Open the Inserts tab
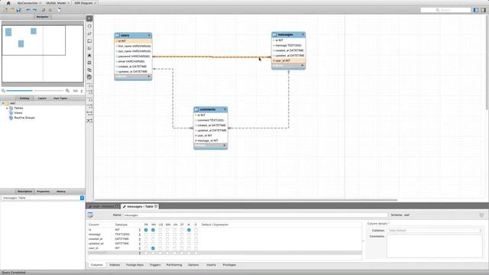 (211, 265)
